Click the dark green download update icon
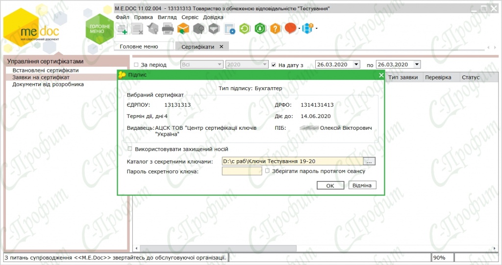Screen dimensions: 502x265 click(260, 29)
